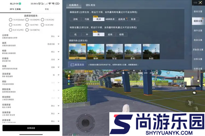Select the 1.6.X(Global) game version
Image resolution: width=205 pixels, height=136 pixels.
click(11, 20)
